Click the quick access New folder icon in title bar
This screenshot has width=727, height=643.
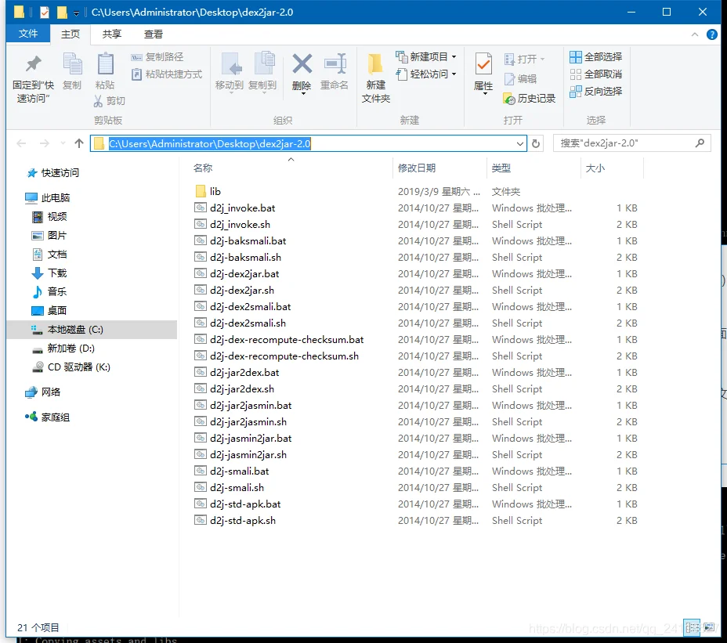(x=62, y=12)
